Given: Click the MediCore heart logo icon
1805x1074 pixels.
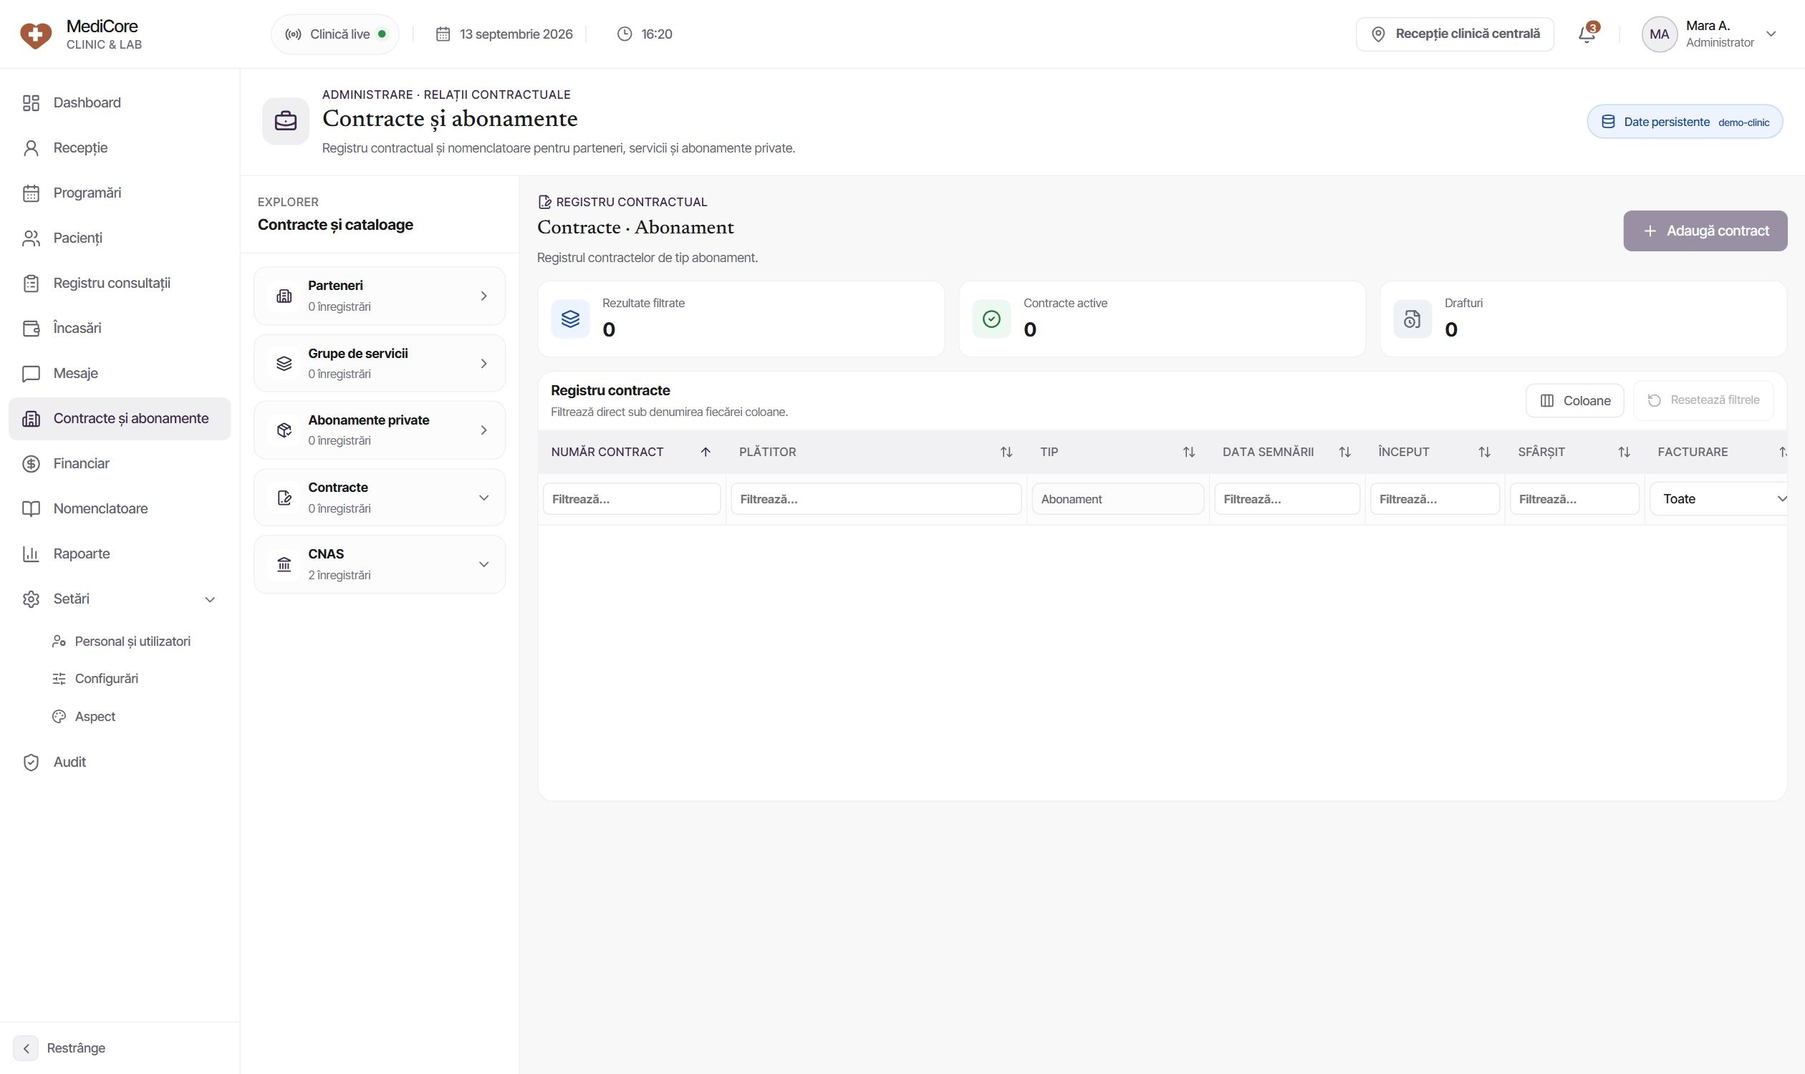Looking at the screenshot, I should click(x=36, y=35).
